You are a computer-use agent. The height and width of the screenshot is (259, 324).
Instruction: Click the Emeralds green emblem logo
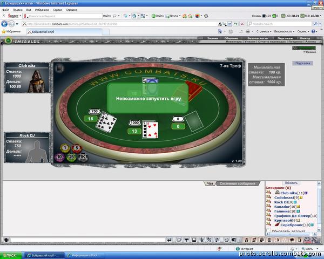(x=8, y=40)
